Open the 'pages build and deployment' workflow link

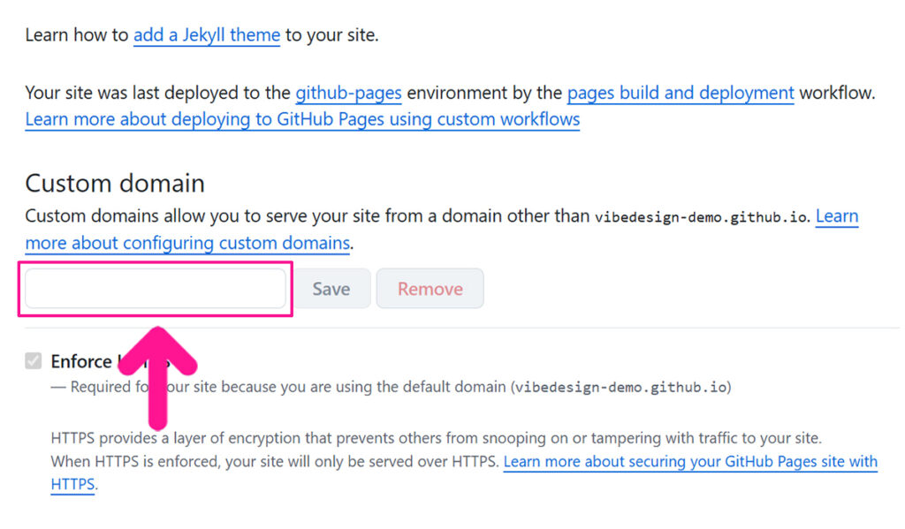click(680, 93)
